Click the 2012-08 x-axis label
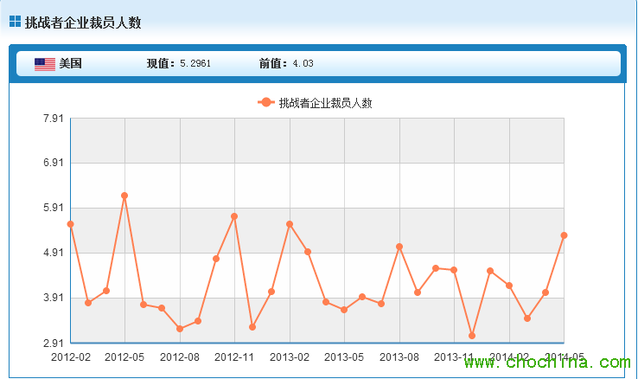The image size is (638, 379). pyautogui.click(x=180, y=357)
